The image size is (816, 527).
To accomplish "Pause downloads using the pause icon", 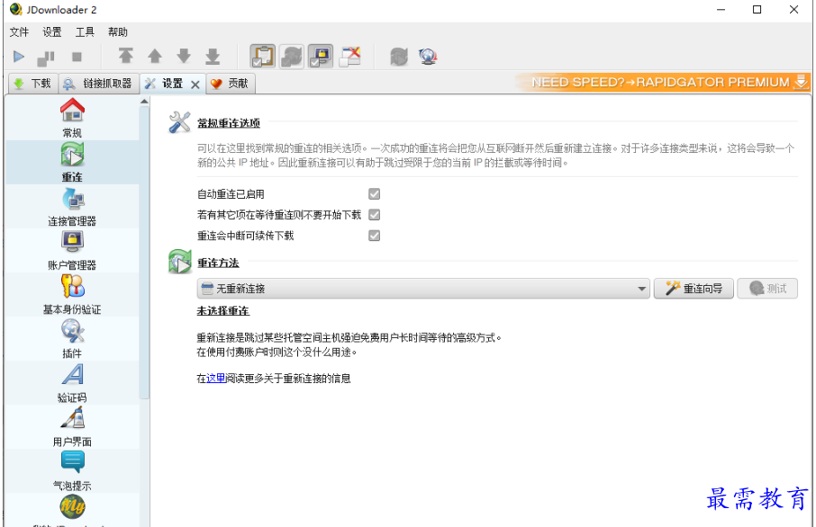I will pyautogui.click(x=46, y=58).
